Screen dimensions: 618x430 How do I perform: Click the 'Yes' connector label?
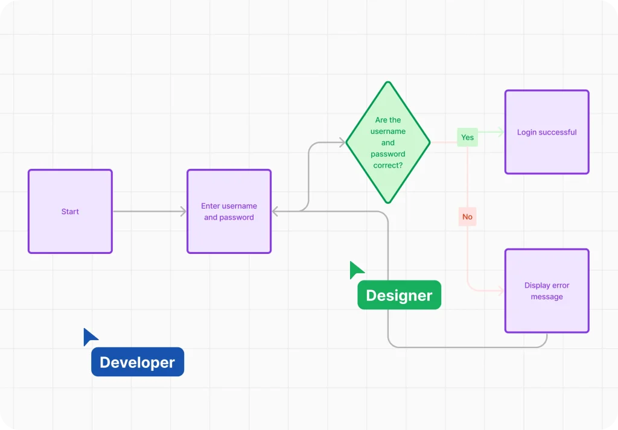pos(468,137)
